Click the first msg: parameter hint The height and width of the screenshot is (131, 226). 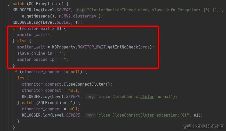[x=81, y=10]
